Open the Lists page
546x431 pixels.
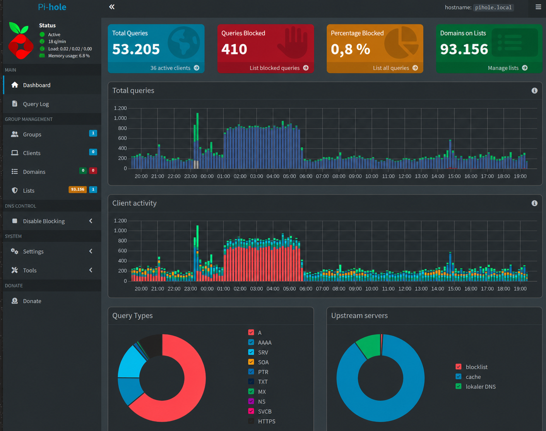click(52, 190)
